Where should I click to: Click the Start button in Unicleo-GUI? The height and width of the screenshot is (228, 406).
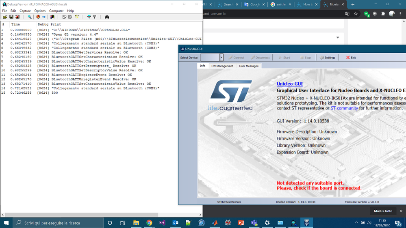click(284, 58)
